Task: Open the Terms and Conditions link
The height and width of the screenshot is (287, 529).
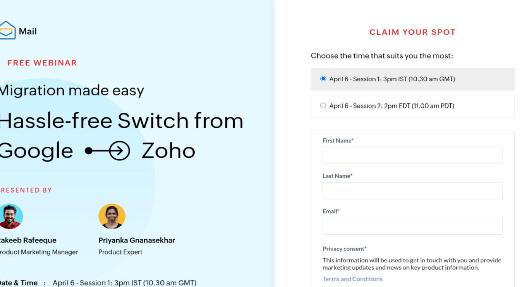Action: (x=352, y=279)
